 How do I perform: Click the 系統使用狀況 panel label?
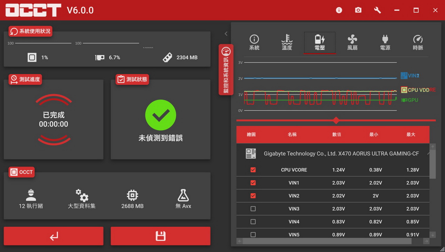click(31, 31)
